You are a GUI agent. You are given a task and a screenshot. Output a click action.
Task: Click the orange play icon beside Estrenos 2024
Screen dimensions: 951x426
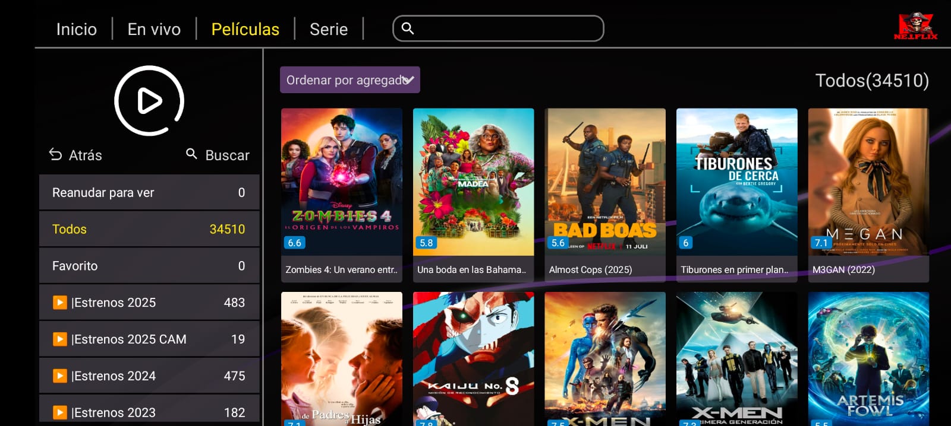point(59,376)
